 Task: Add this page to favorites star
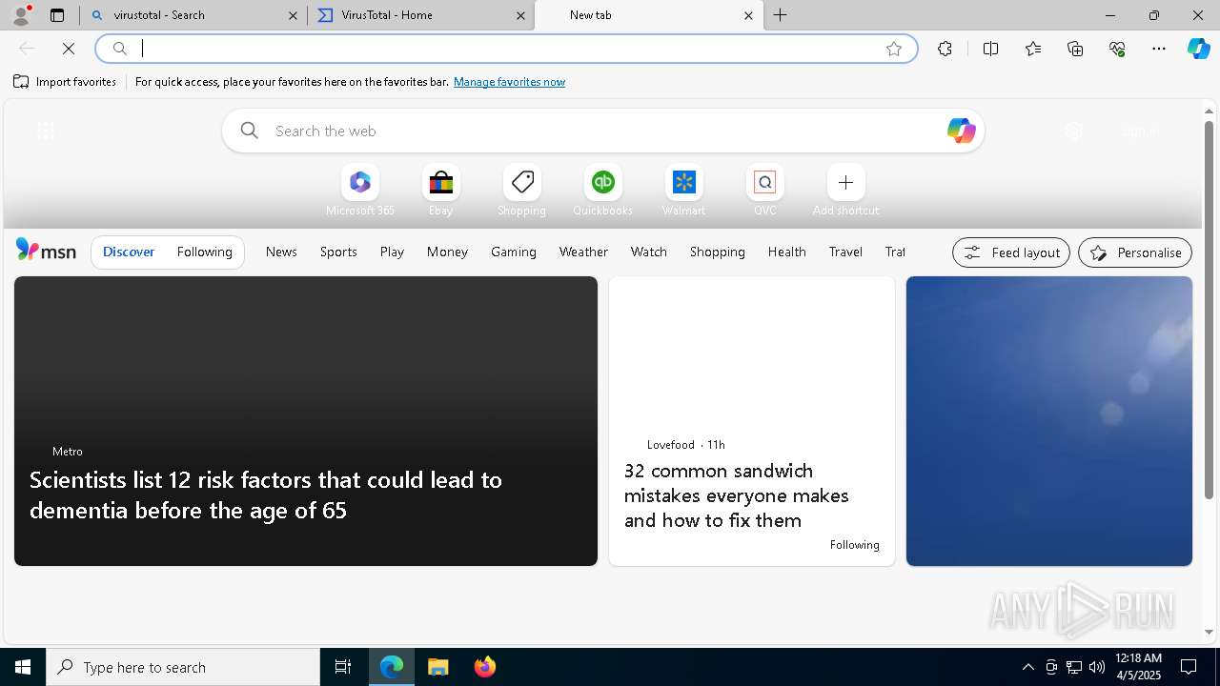[894, 49]
